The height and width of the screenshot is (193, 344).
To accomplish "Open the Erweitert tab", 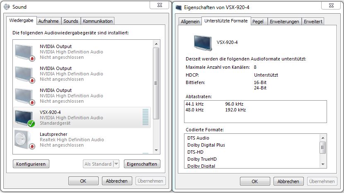I will tap(313, 22).
